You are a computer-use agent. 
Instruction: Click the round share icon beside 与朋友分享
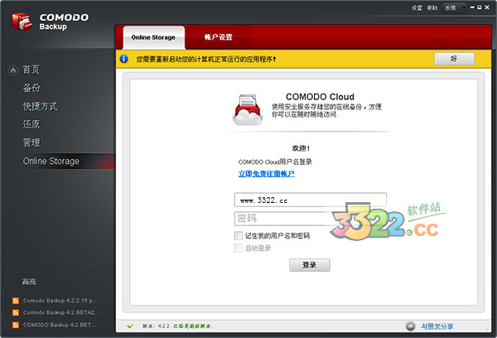(x=411, y=326)
